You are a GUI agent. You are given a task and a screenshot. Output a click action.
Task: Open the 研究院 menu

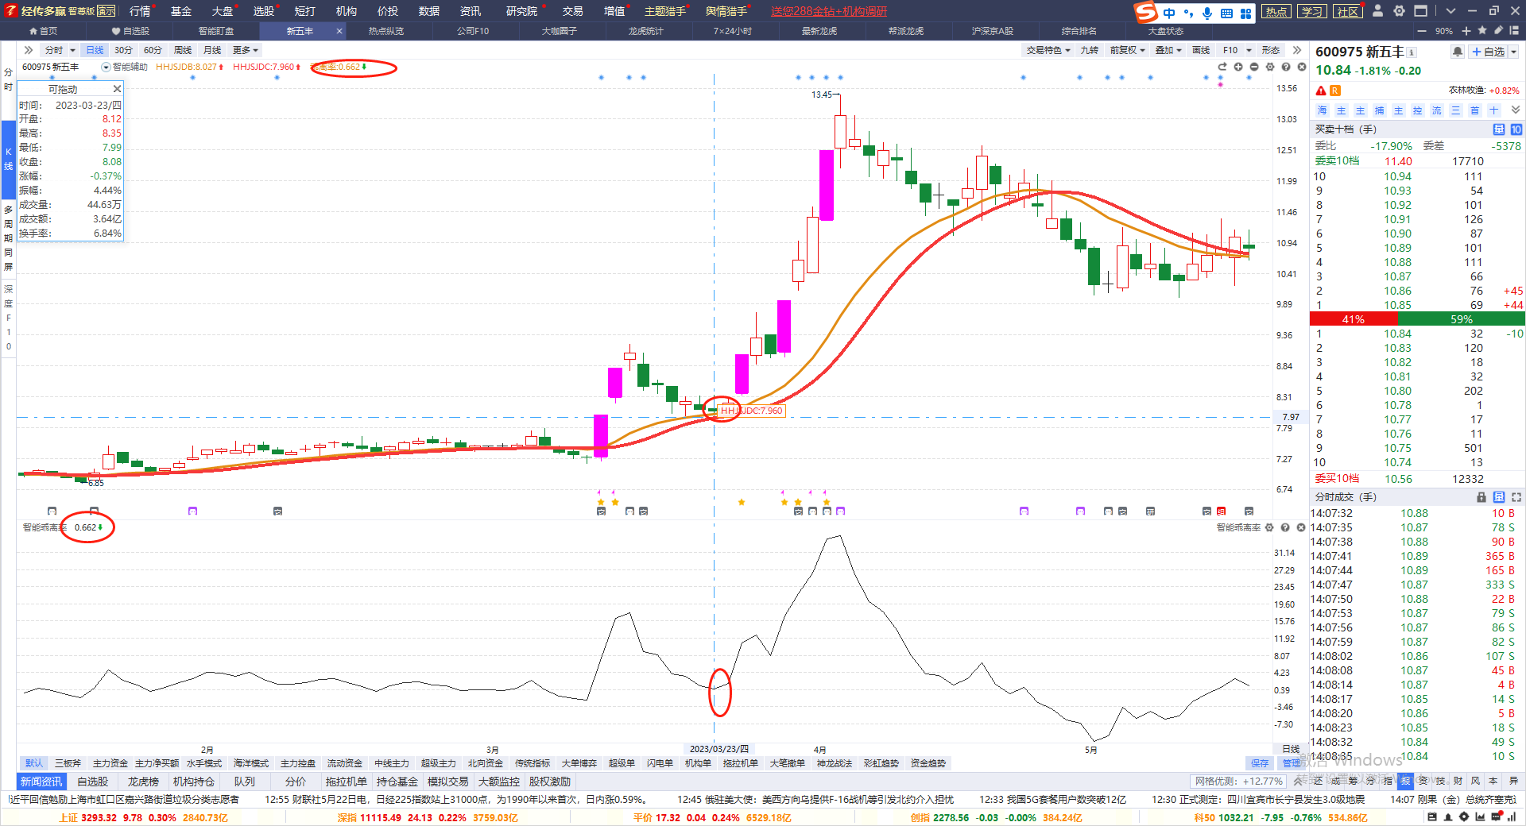(521, 11)
